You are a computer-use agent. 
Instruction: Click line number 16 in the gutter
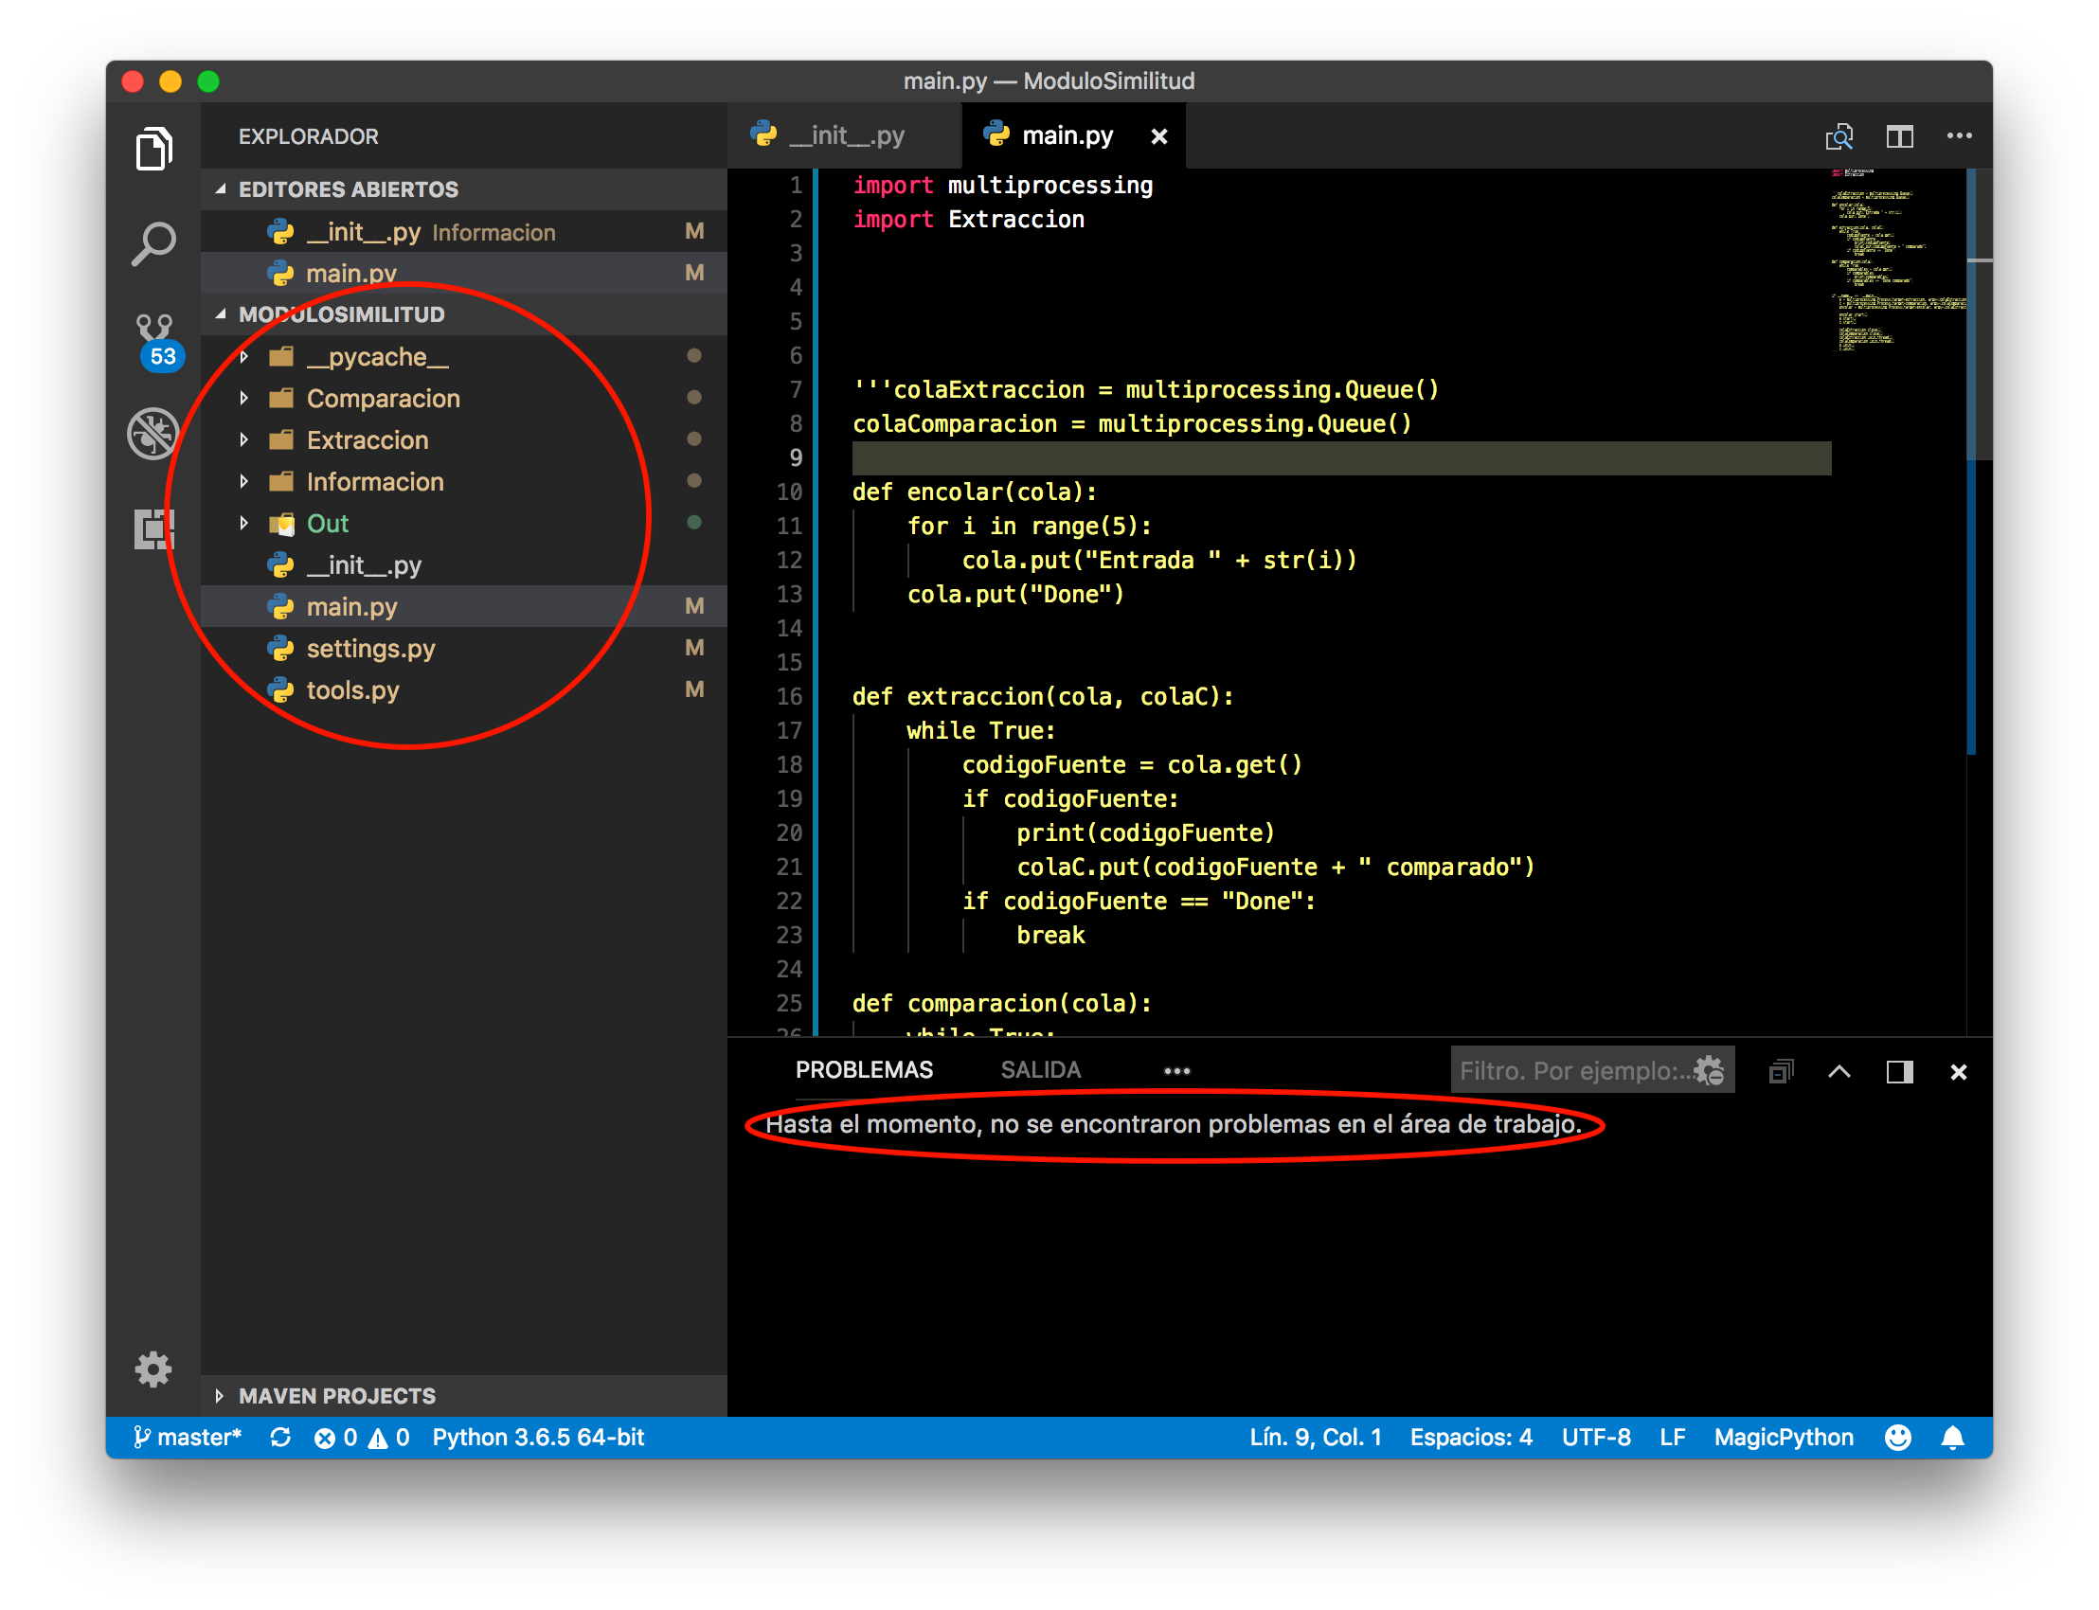pyautogui.click(x=789, y=696)
